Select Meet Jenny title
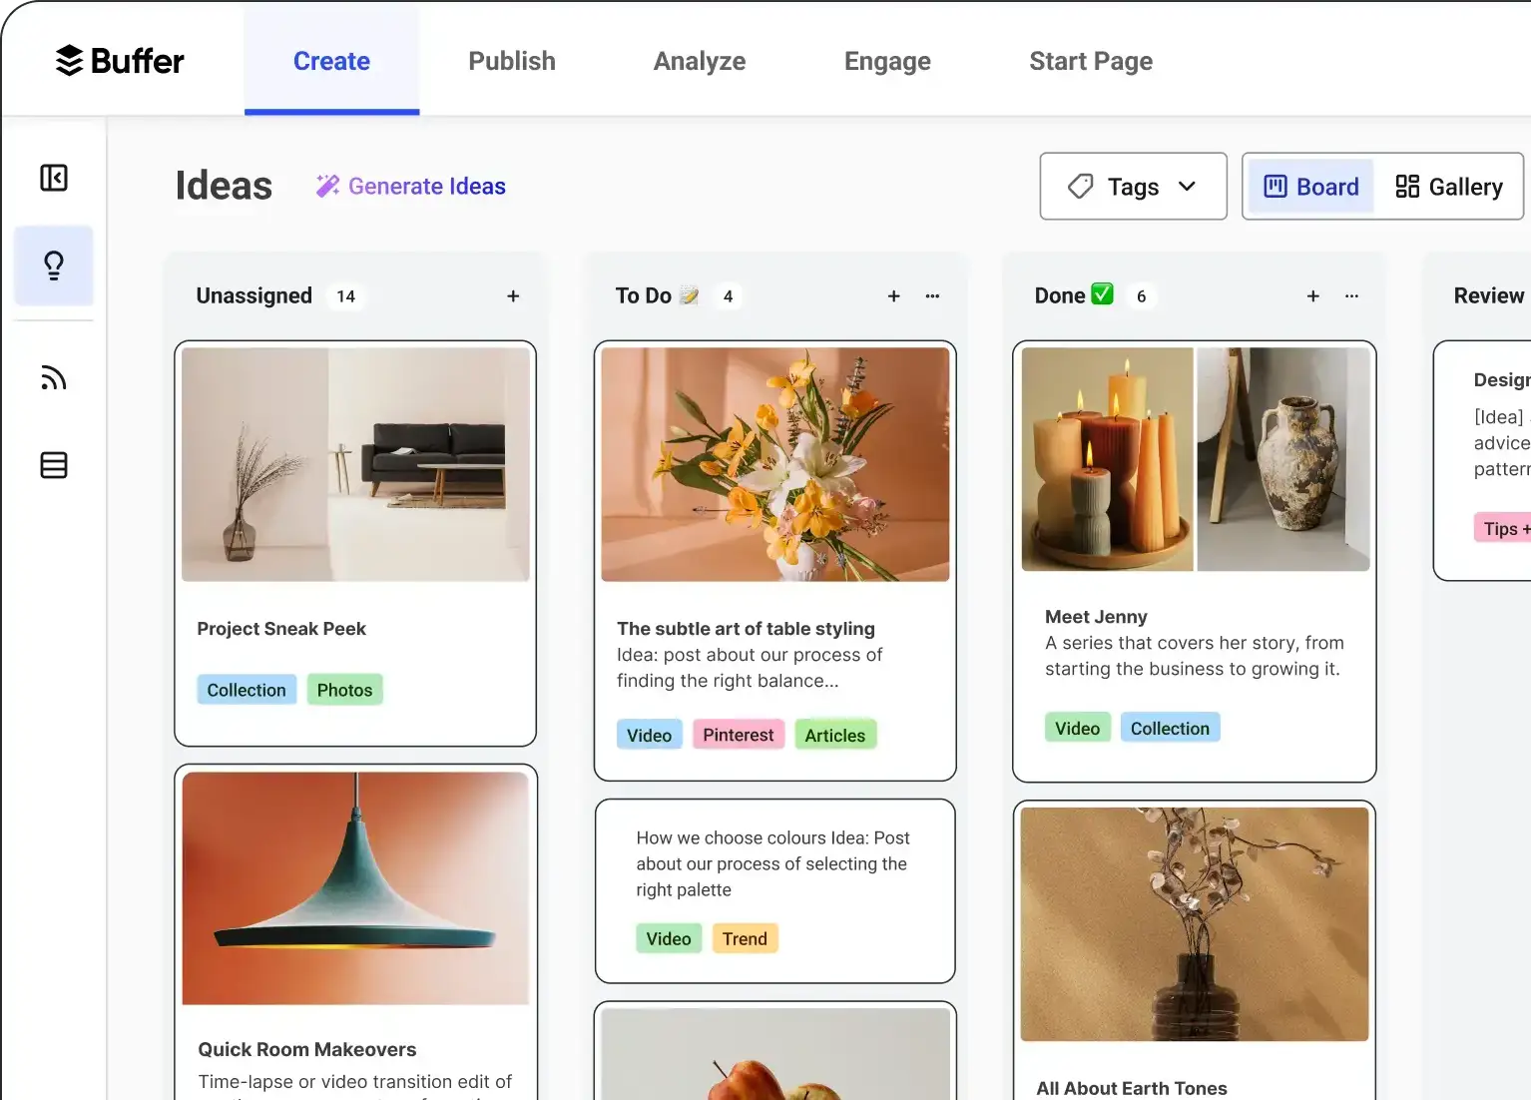Screen dimensions: 1531x1100 tap(1096, 617)
